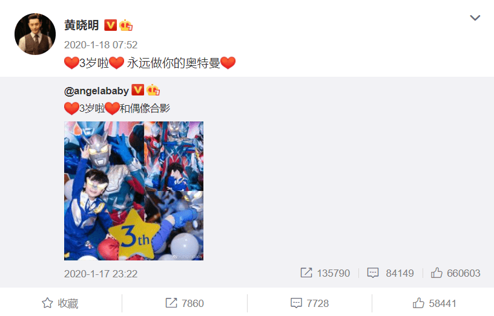The width and height of the screenshot is (494, 316).
Task: Open the original post timestamp 2020-1-17 23:22
Action: pyautogui.click(x=101, y=274)
